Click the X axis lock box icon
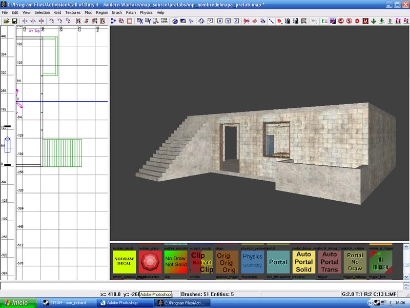410x308 pixels. point(220,21)
